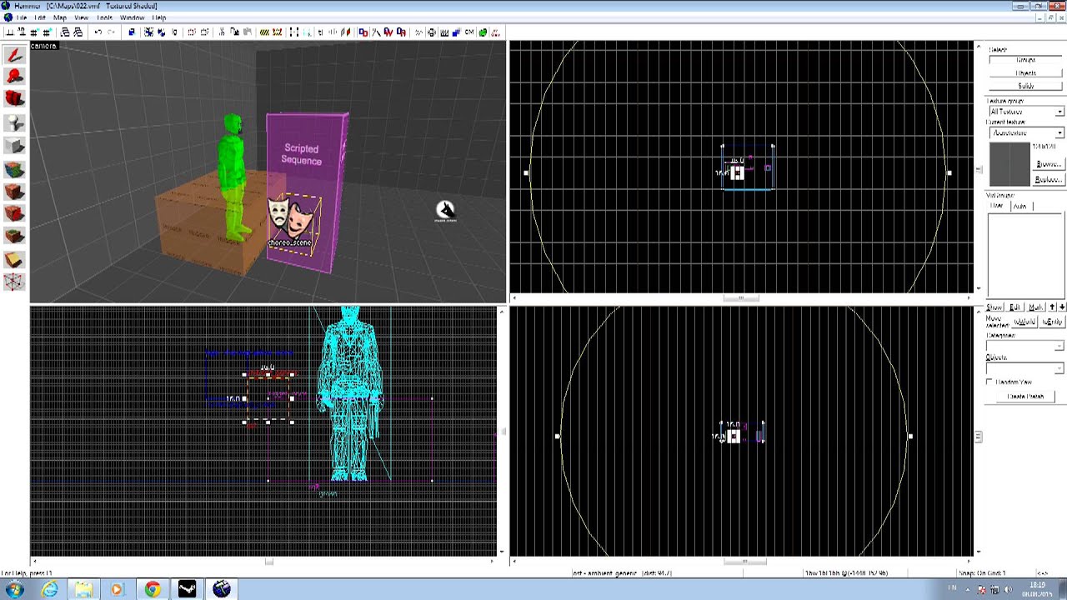Expand the Texture group dropdown
1067x600 pixels.
click(1059, 111)
